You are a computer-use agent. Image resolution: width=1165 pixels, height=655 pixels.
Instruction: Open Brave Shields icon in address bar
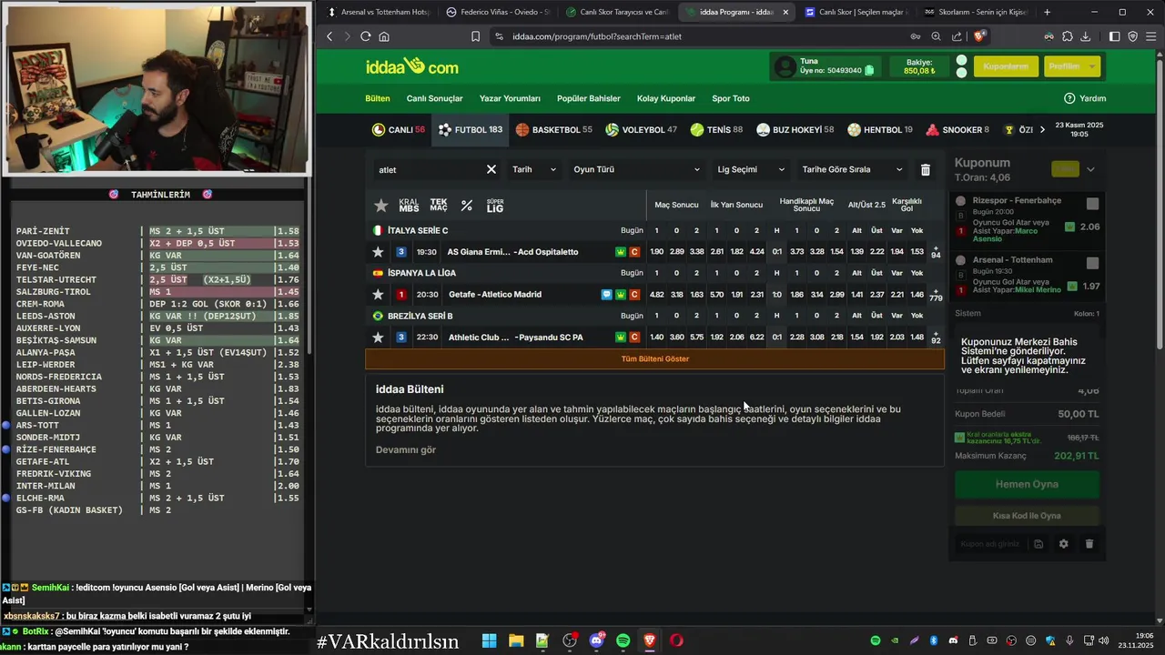[x=979, y=36]
